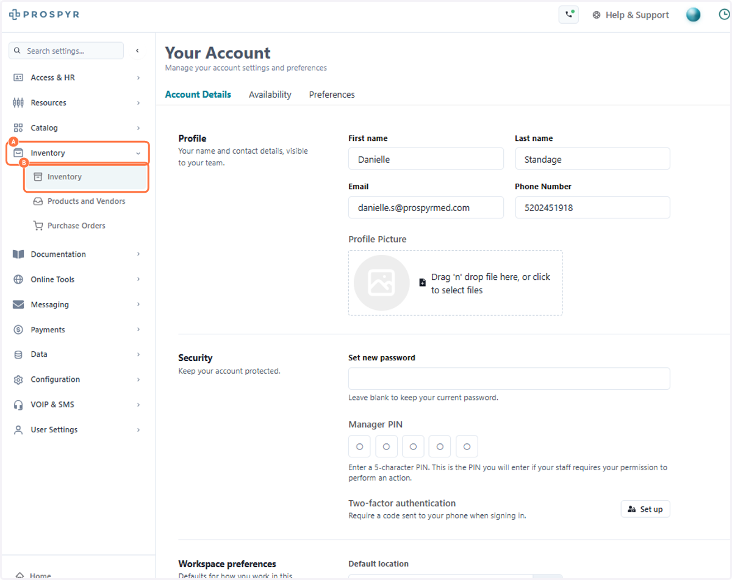Image resolution: width=732 pixels, height=580 pixels.
Task: Click the Inventory box icon in parent row
Action: (18, 153)
